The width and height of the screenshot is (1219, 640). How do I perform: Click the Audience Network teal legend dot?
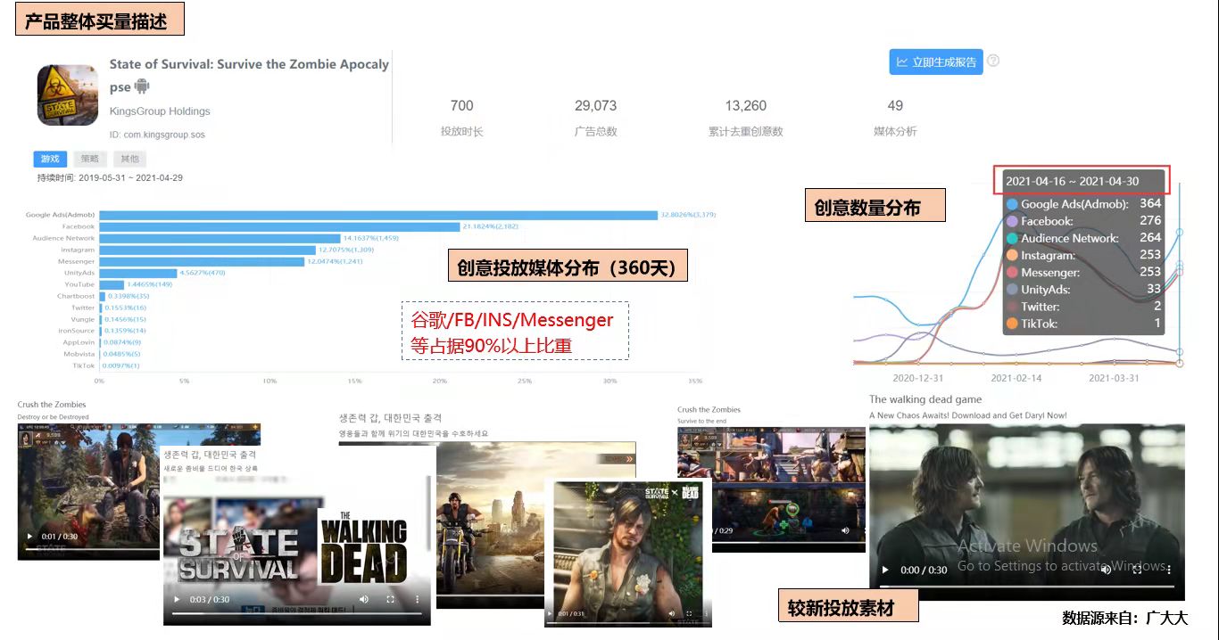1012,238
